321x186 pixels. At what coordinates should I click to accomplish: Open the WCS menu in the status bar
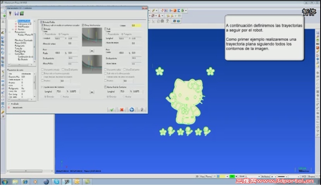(304, 176)
